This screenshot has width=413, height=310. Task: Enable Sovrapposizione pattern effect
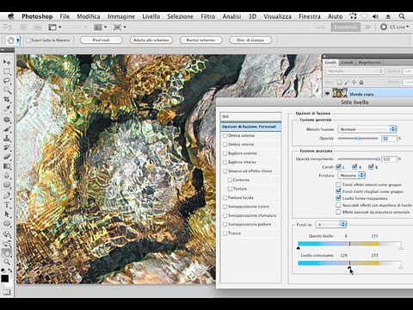225,225
